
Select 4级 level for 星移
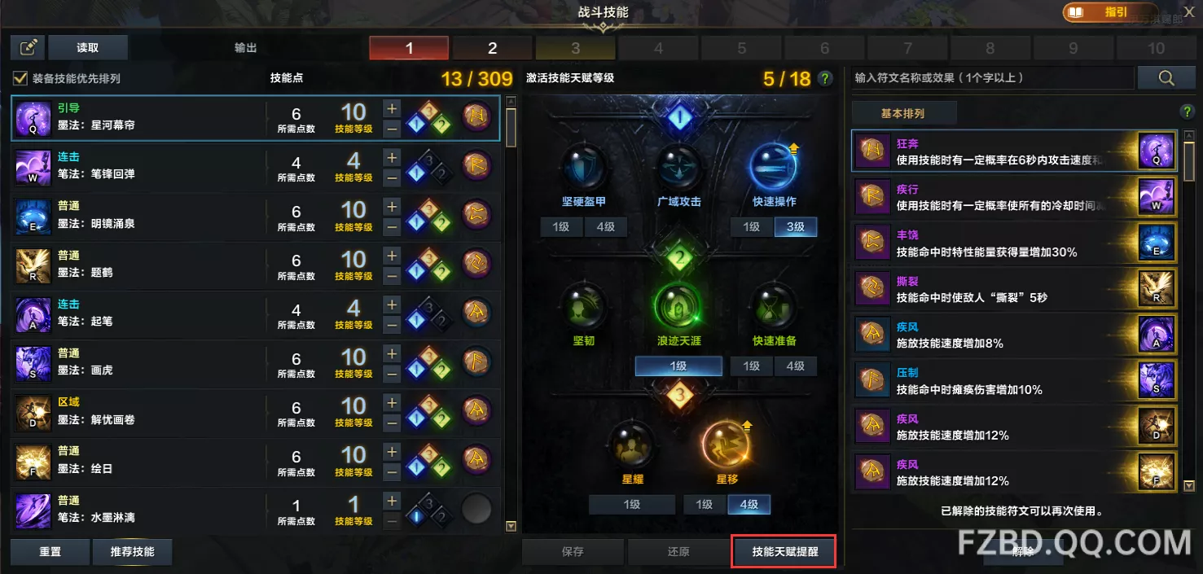749,505
